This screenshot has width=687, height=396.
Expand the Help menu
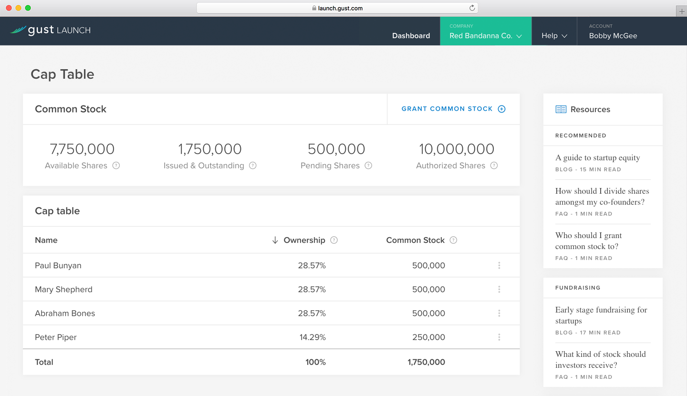[x=554, y=36]
